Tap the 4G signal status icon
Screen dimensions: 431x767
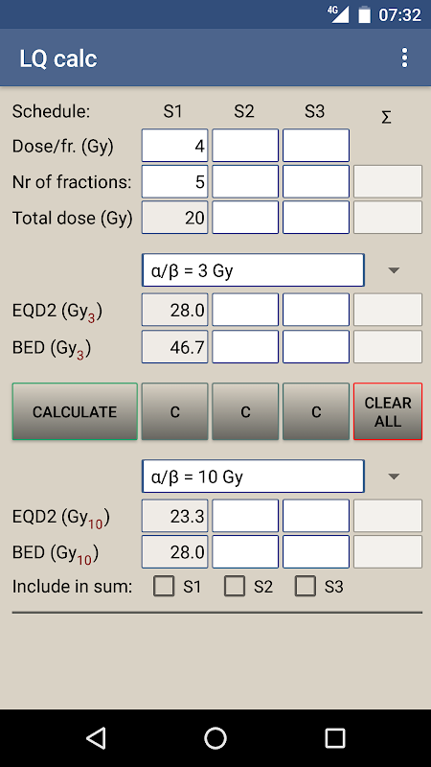pyautogui.click(x=339, y=14)
